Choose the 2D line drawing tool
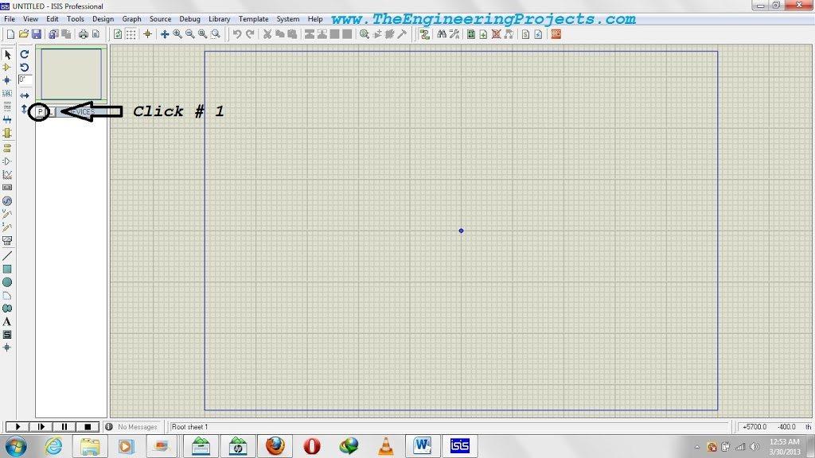815x458 pixels. [7, 256]
